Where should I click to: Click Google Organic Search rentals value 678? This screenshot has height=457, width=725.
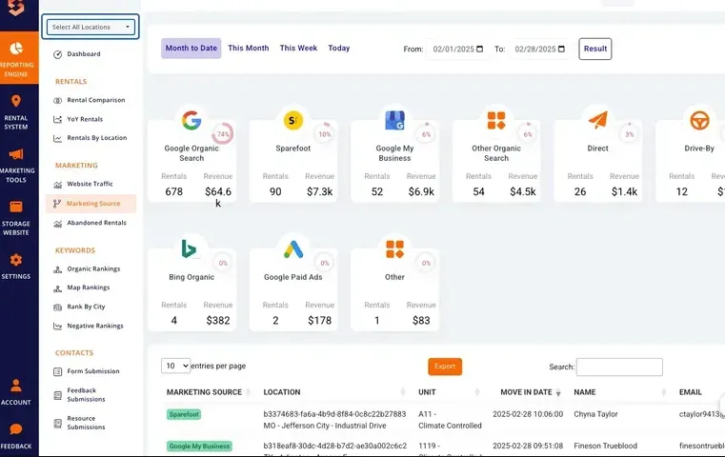coord(173,191)
